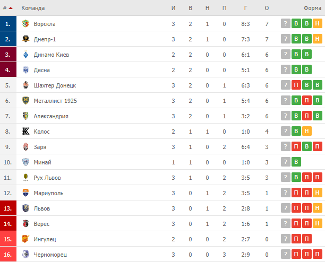The height and width of the screenshot is (262, 325).
Task: Click the Ингулец team crest
Action: pyautogui.click(x=25, y=239)
